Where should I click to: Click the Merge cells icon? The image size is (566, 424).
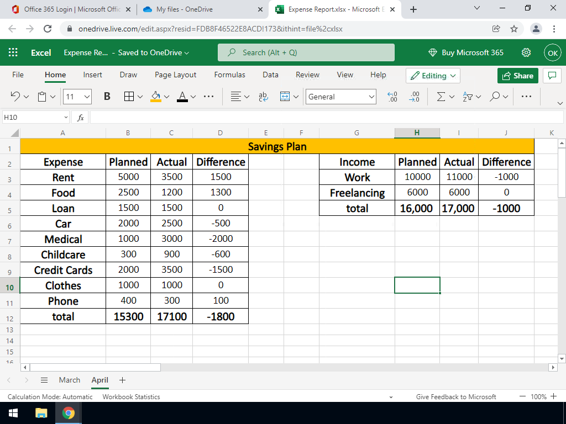pyautogui.click(x=285, y=97)
